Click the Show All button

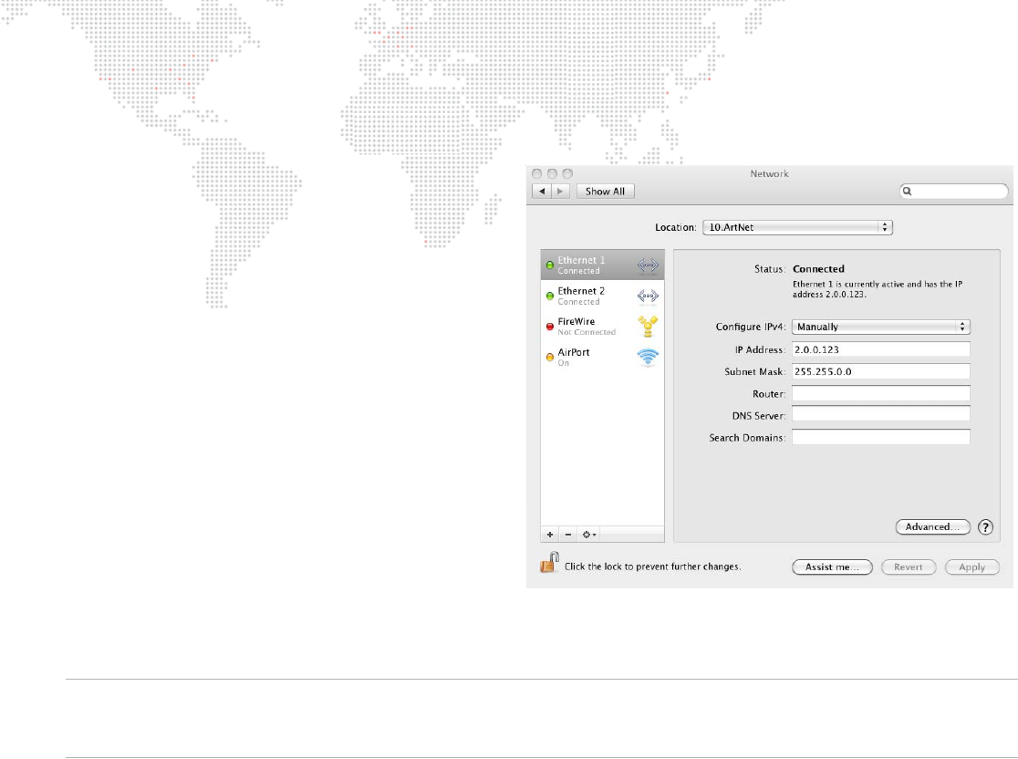[606, 192]
